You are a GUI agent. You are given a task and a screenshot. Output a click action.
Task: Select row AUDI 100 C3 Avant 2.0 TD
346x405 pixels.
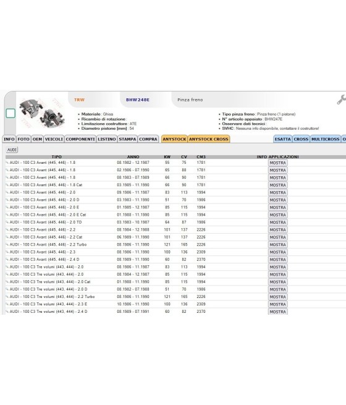click(x=175, y=222)
